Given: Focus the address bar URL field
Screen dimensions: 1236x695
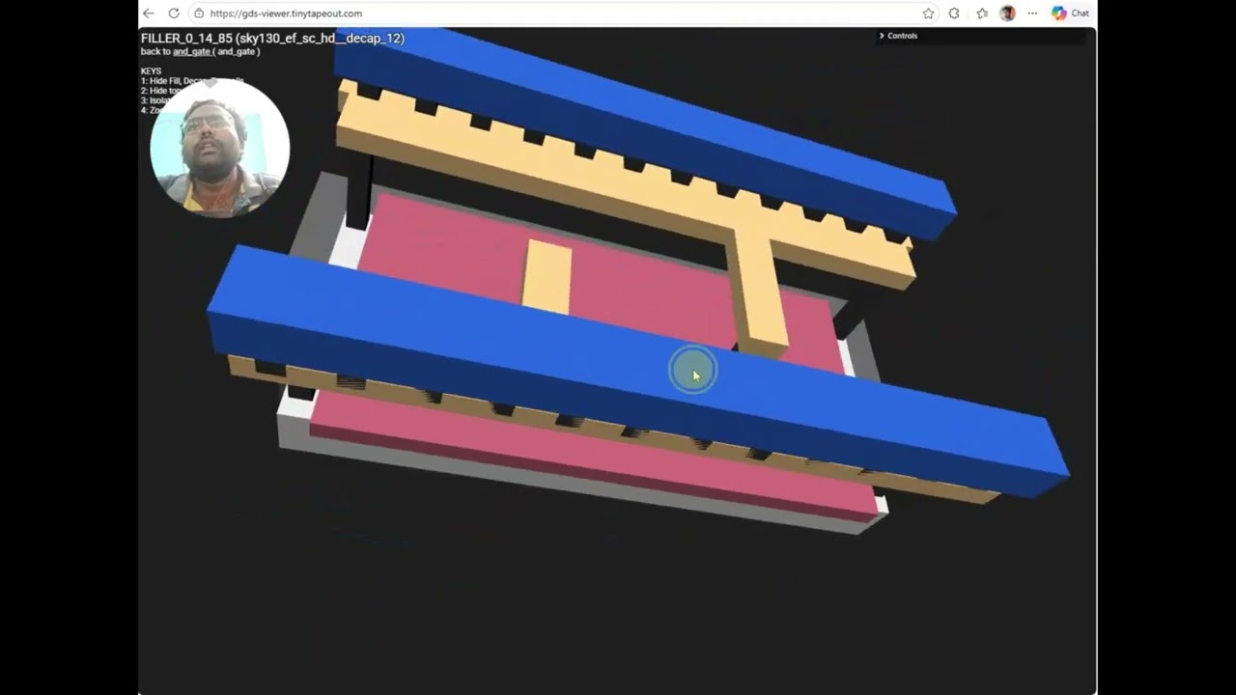Looking at the screenshot, I should pos(555,14).
